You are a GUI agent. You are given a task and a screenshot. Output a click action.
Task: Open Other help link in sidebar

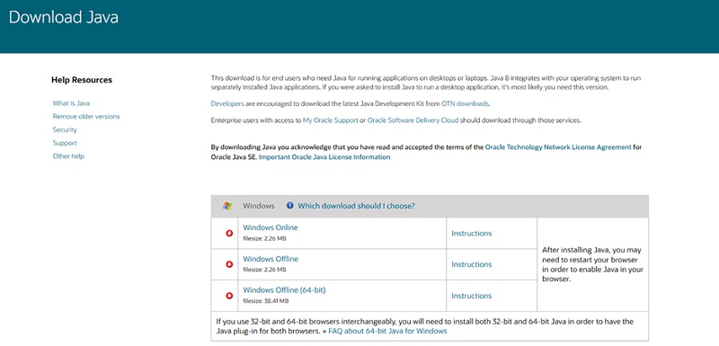pyautogui.click(x=68, y=156)
